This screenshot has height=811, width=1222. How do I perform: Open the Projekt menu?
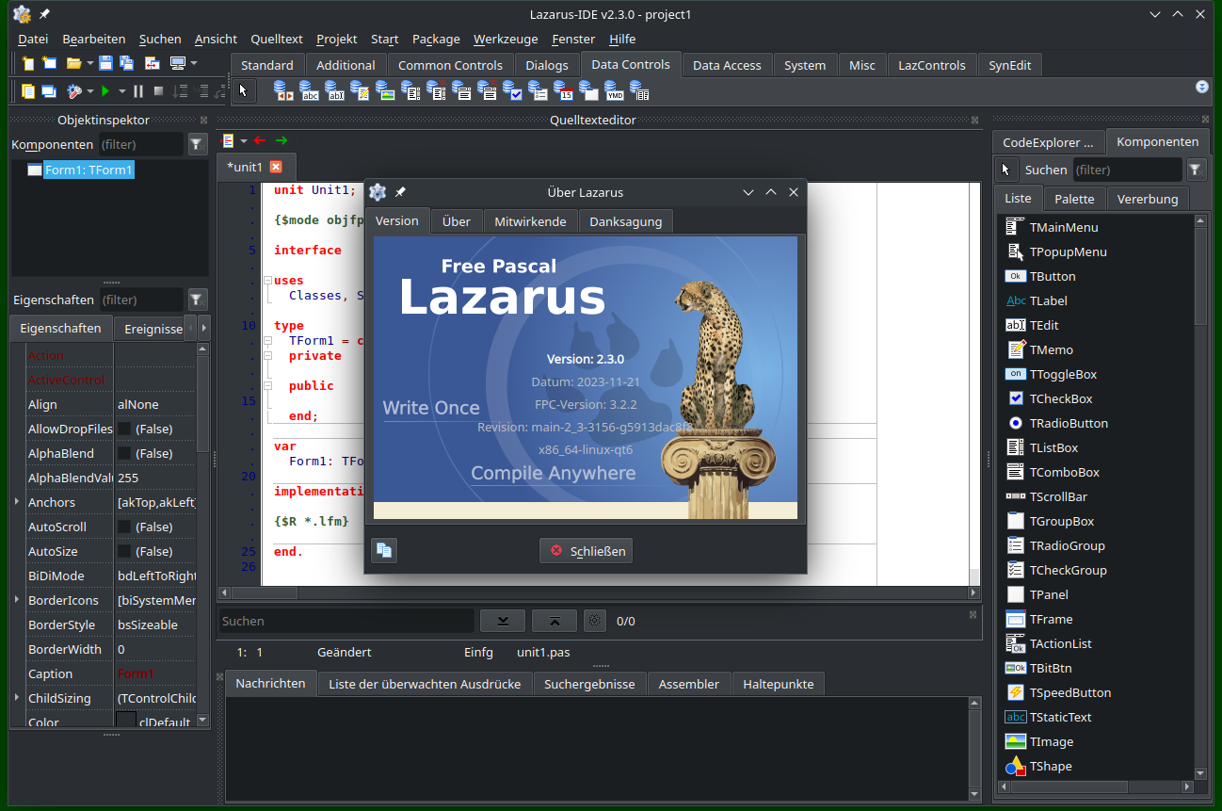click(x=336, y=39)
